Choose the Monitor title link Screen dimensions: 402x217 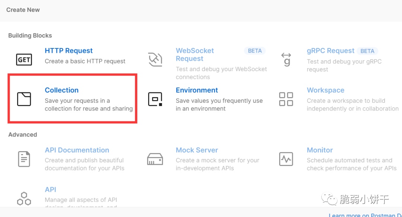320,150
